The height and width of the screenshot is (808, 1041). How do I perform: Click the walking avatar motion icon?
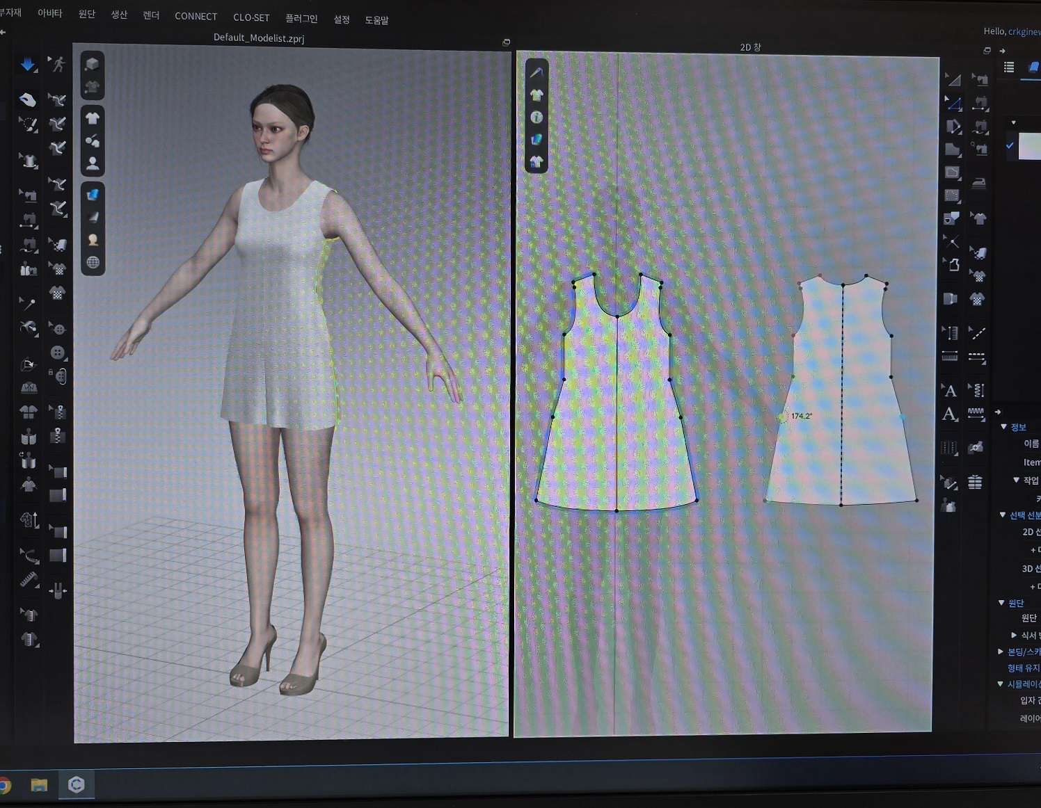(58, 64)
